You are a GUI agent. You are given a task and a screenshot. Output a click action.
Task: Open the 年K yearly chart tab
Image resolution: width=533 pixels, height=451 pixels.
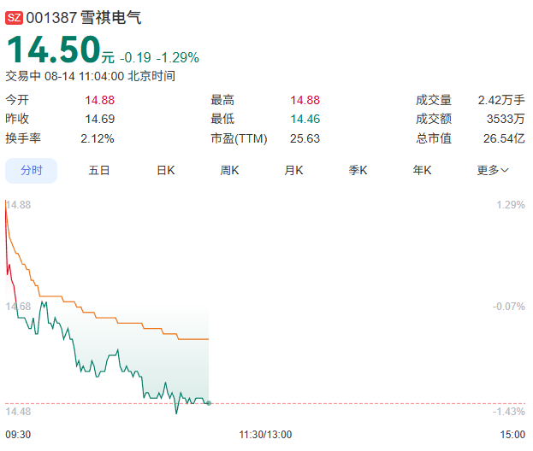point(422,170)
